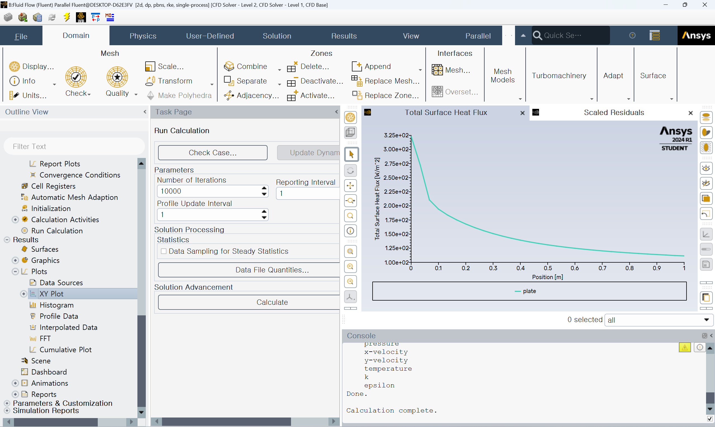Viewport: 715px width, 427px height.
Task: Open help question mark icon
Action: 632,35
